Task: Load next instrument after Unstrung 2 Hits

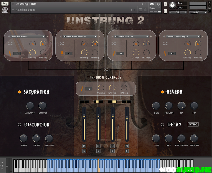Action: click(146, 4)
